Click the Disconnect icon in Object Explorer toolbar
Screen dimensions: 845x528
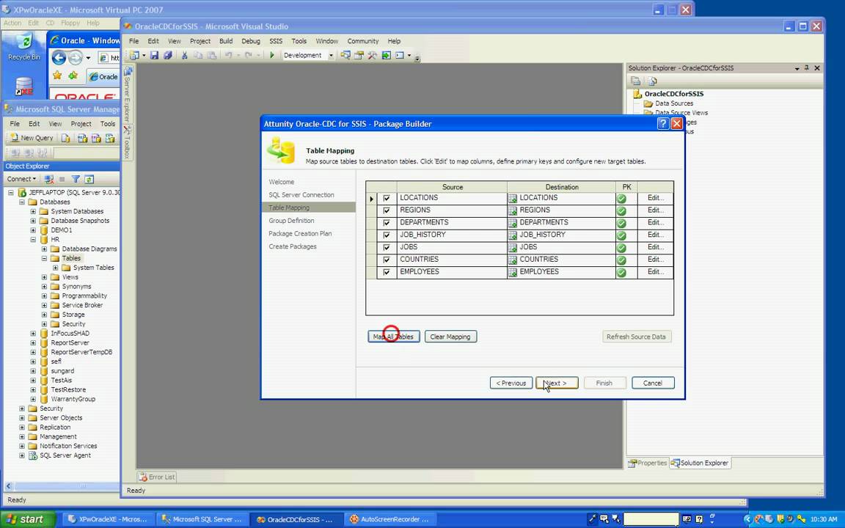click(x=49, y=179)
